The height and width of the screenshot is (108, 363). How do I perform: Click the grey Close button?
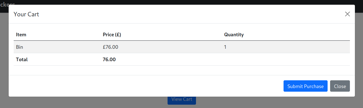point(340,86)
